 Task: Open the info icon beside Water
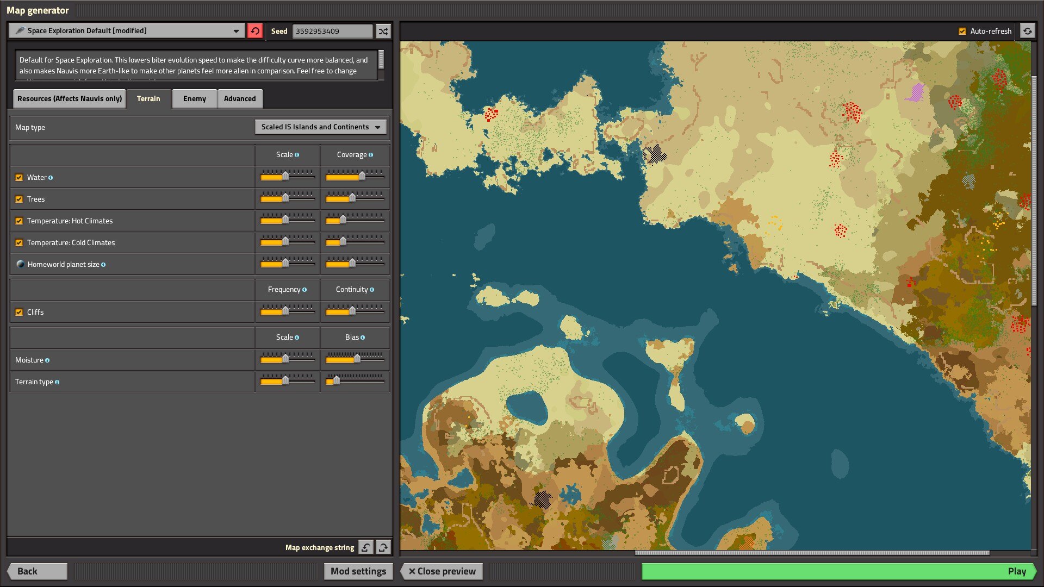(x=51, y=178)
